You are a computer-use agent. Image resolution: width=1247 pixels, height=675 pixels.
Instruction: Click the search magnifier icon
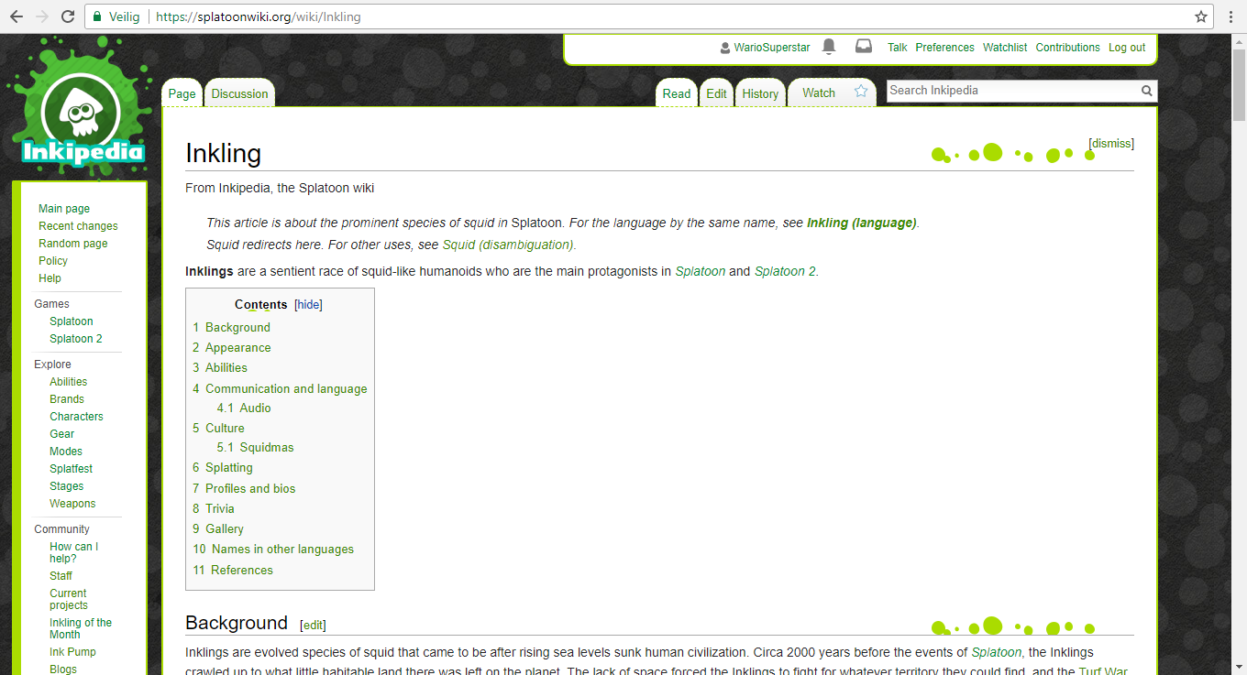pyautogui.click(x=1146, y=91)
